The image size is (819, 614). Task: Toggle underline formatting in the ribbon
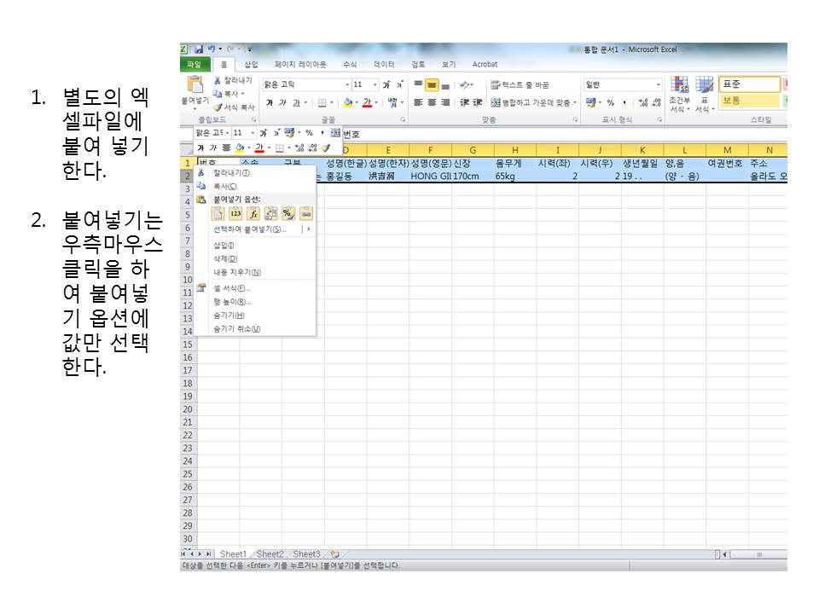pos(297,101)
